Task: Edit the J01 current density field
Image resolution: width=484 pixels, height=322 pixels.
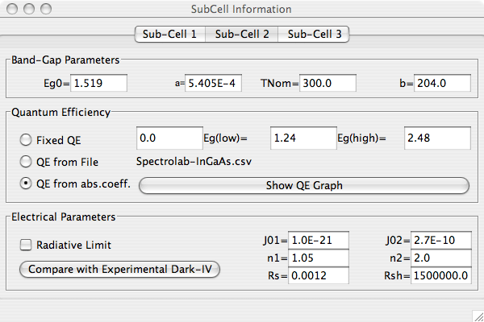Action: [319, 239]
